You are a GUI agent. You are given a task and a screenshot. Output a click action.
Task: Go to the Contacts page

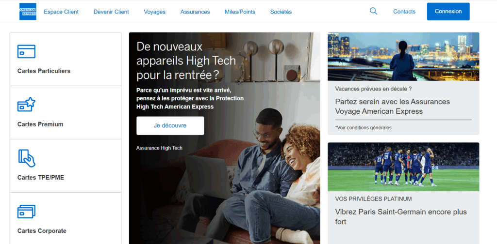pyautogui.click(x=404, y=12)
